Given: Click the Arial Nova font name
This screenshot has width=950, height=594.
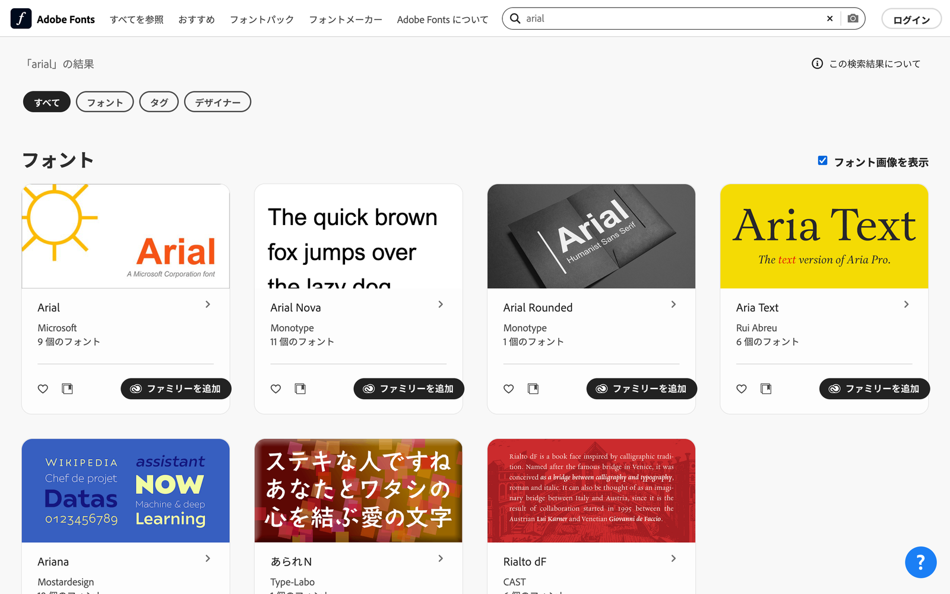Looking at the screenshot, I should [296, 308].
